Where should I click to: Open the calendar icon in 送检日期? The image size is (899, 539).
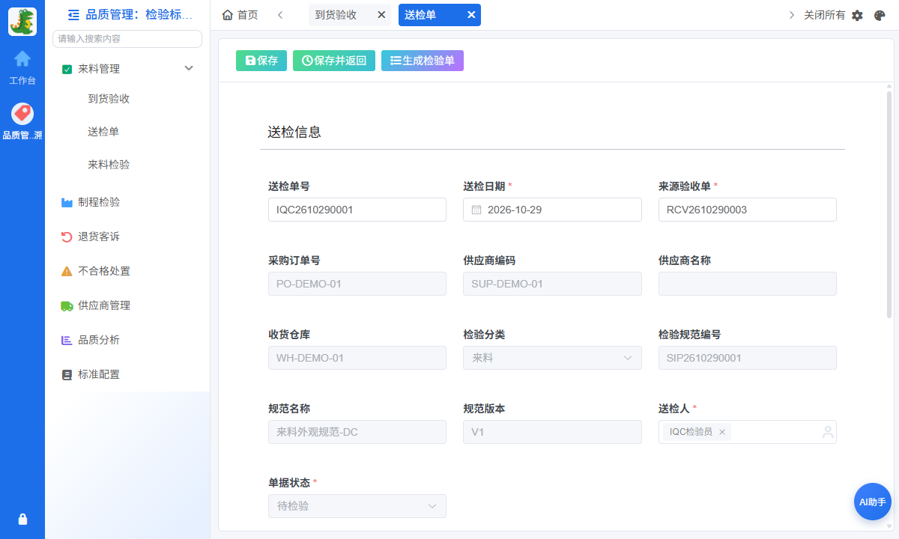pos(476,210)
